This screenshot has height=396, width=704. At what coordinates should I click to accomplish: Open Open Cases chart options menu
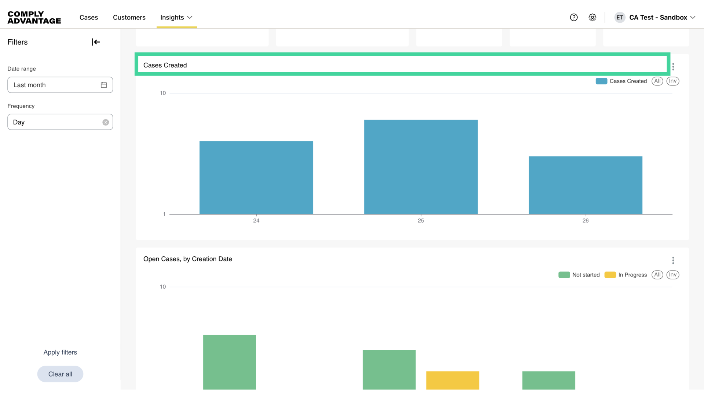(673, 260)
